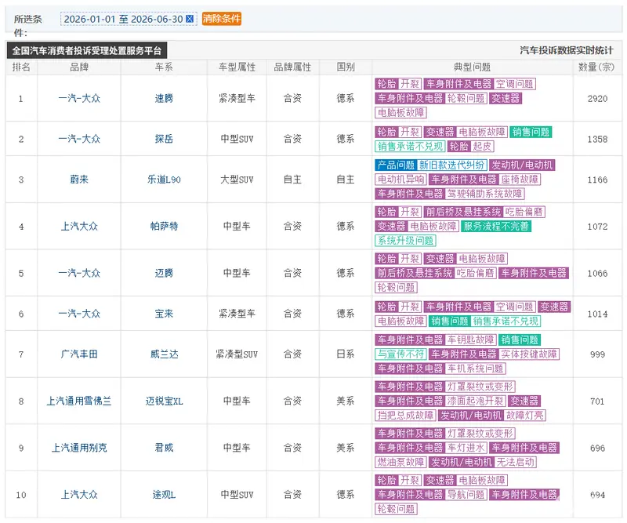Screen dimensions: 627x523
Task: Click the 车型属性 column header
Action: pos(237,67)
